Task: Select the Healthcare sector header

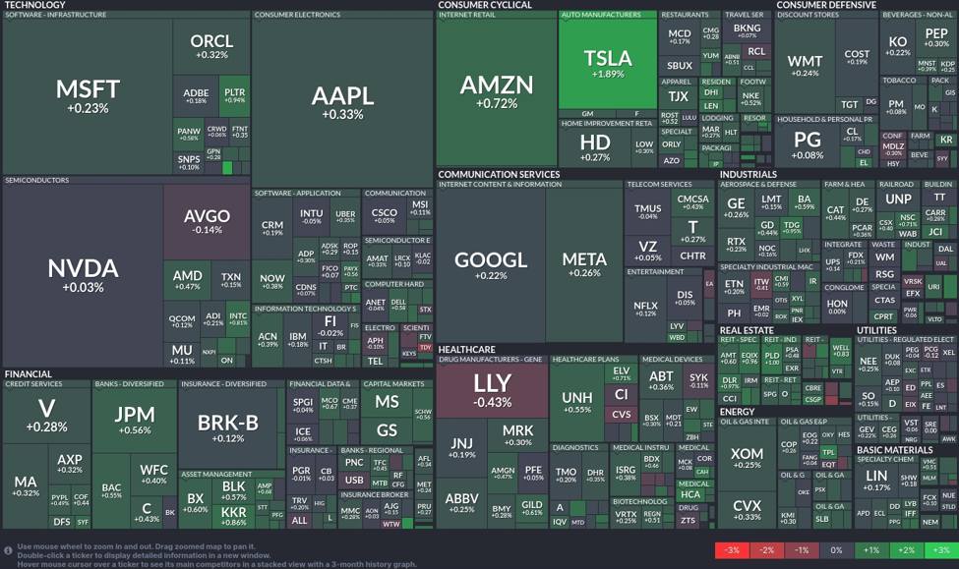Action: pos(466,349)
